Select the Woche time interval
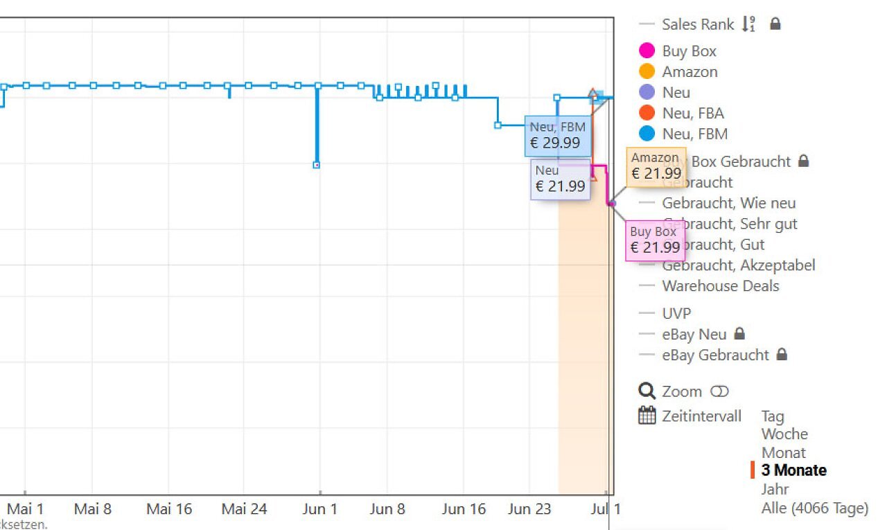Screen dimensions: 887x530 784,434
